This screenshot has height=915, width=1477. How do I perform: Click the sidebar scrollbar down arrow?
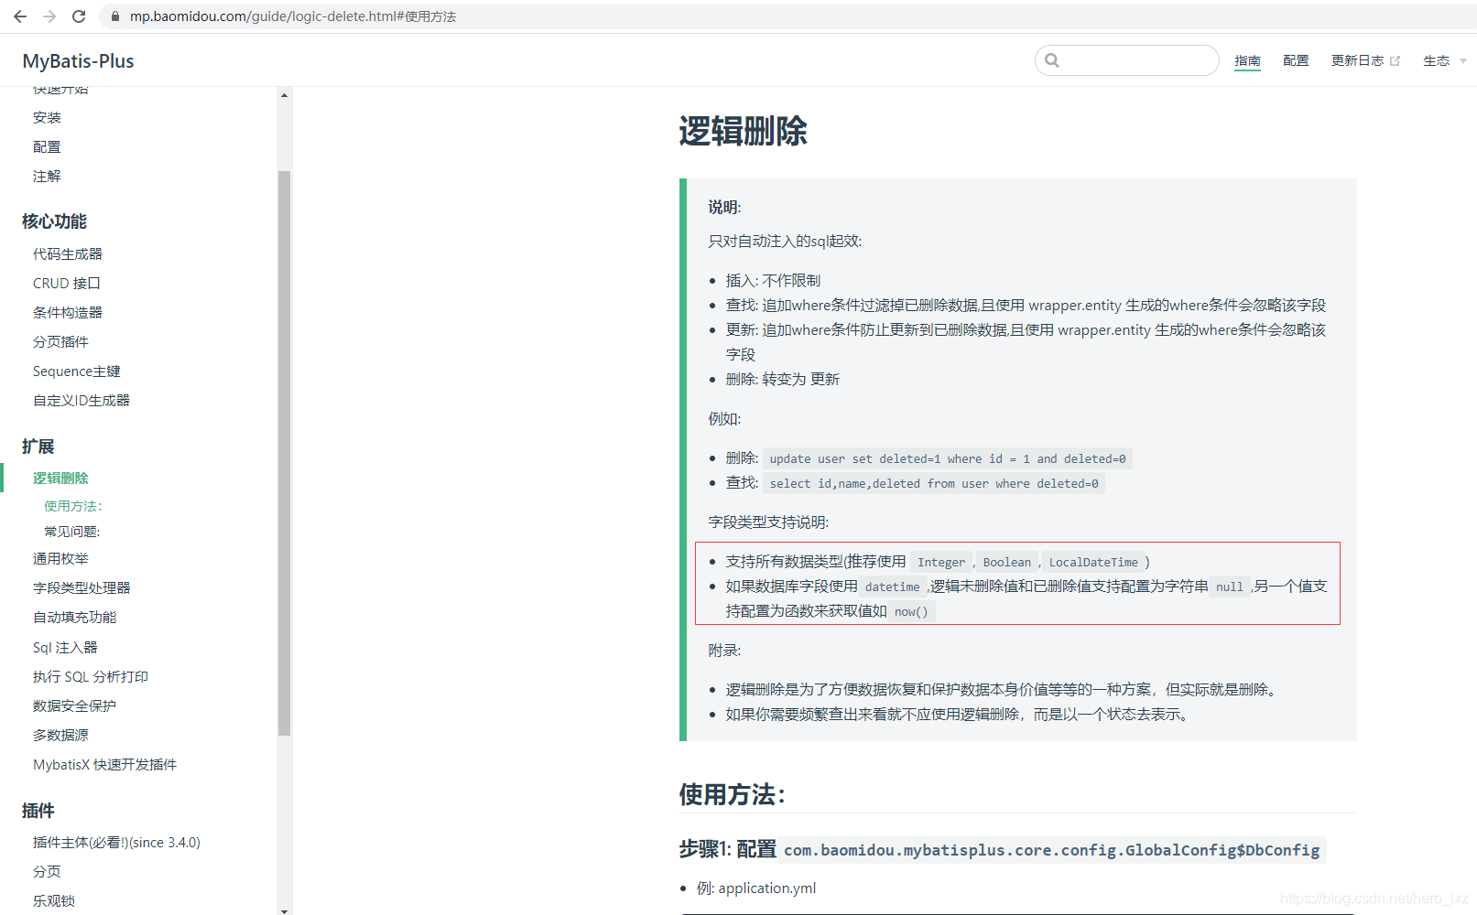coord(284,910)
